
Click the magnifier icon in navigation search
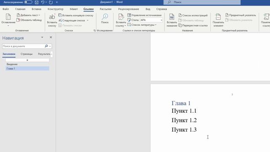point(46,46)
